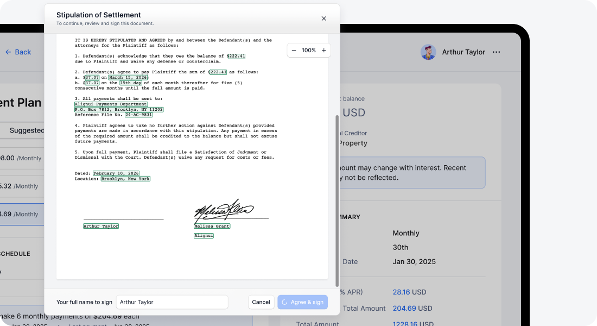Click the Monthly frequency value in summary

406,233
